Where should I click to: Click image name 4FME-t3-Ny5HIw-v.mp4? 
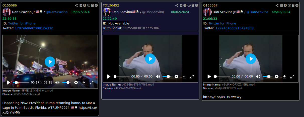click(x=37, y=90)
